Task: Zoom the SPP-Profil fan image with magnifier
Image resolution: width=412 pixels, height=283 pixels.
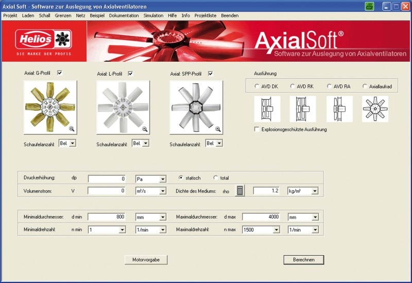Action: (x=218, y=129)
